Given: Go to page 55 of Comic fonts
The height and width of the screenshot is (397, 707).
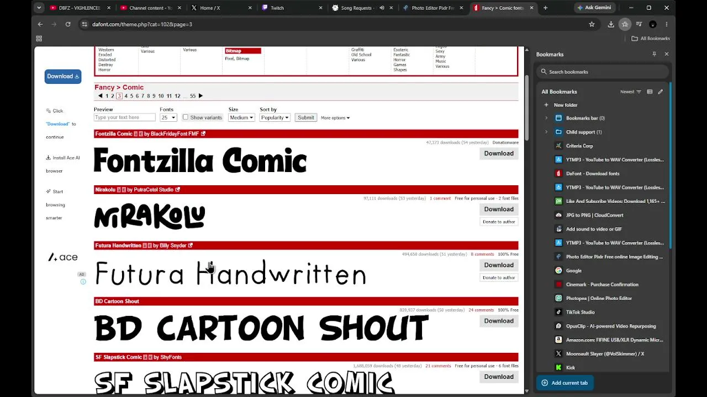Looking at the screenshot, I should 193,96.
